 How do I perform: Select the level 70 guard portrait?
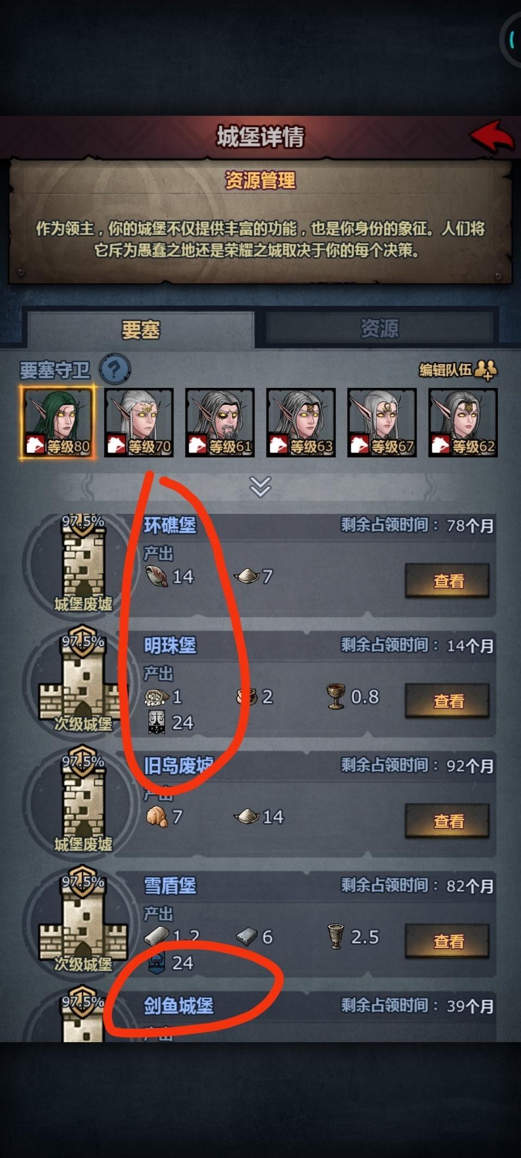[x=139, y=422]
